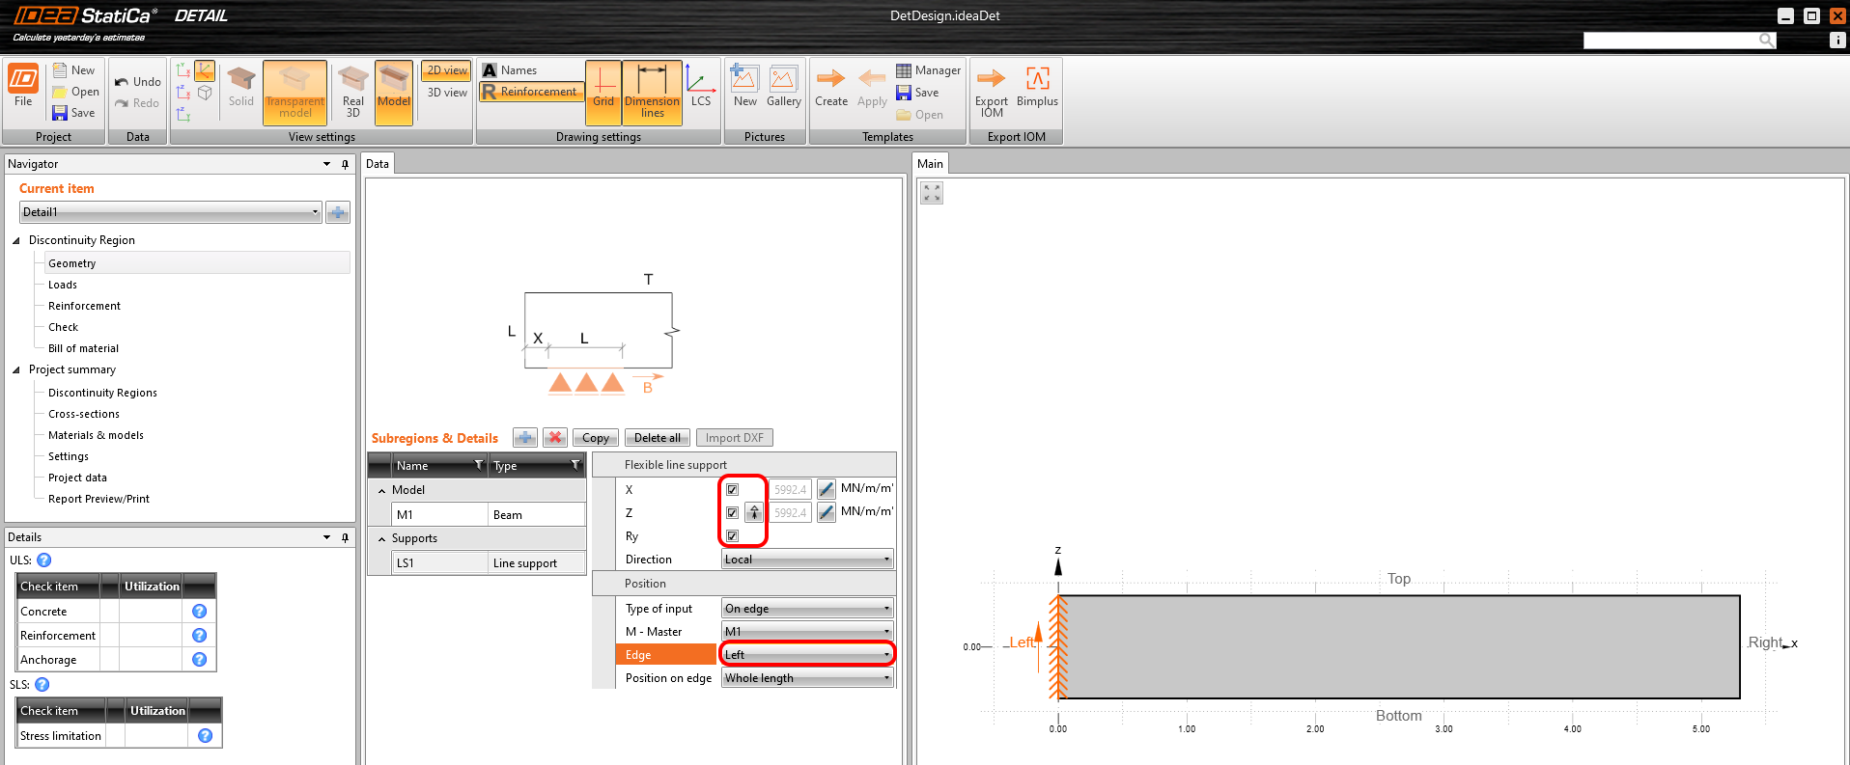
Task: Open the Edge dropdown set to Left
Action: click(807, 655)
